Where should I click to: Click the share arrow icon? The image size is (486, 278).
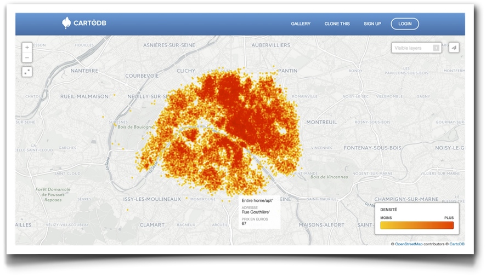pos(454,48)
